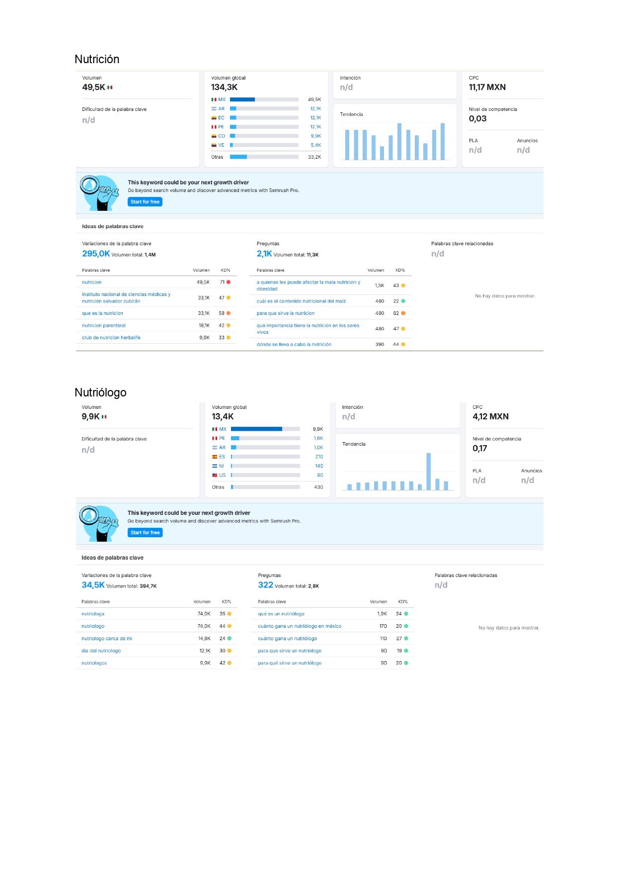Click the global volume value 134,3K
The image size is (617, 873).
[225, 87]
